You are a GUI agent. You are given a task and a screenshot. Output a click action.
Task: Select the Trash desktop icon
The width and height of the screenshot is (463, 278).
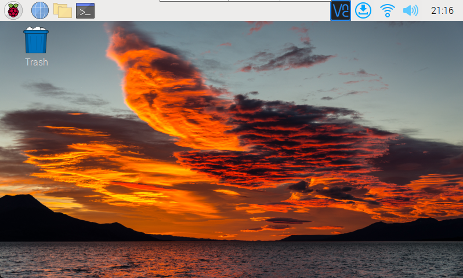point(36,40)
